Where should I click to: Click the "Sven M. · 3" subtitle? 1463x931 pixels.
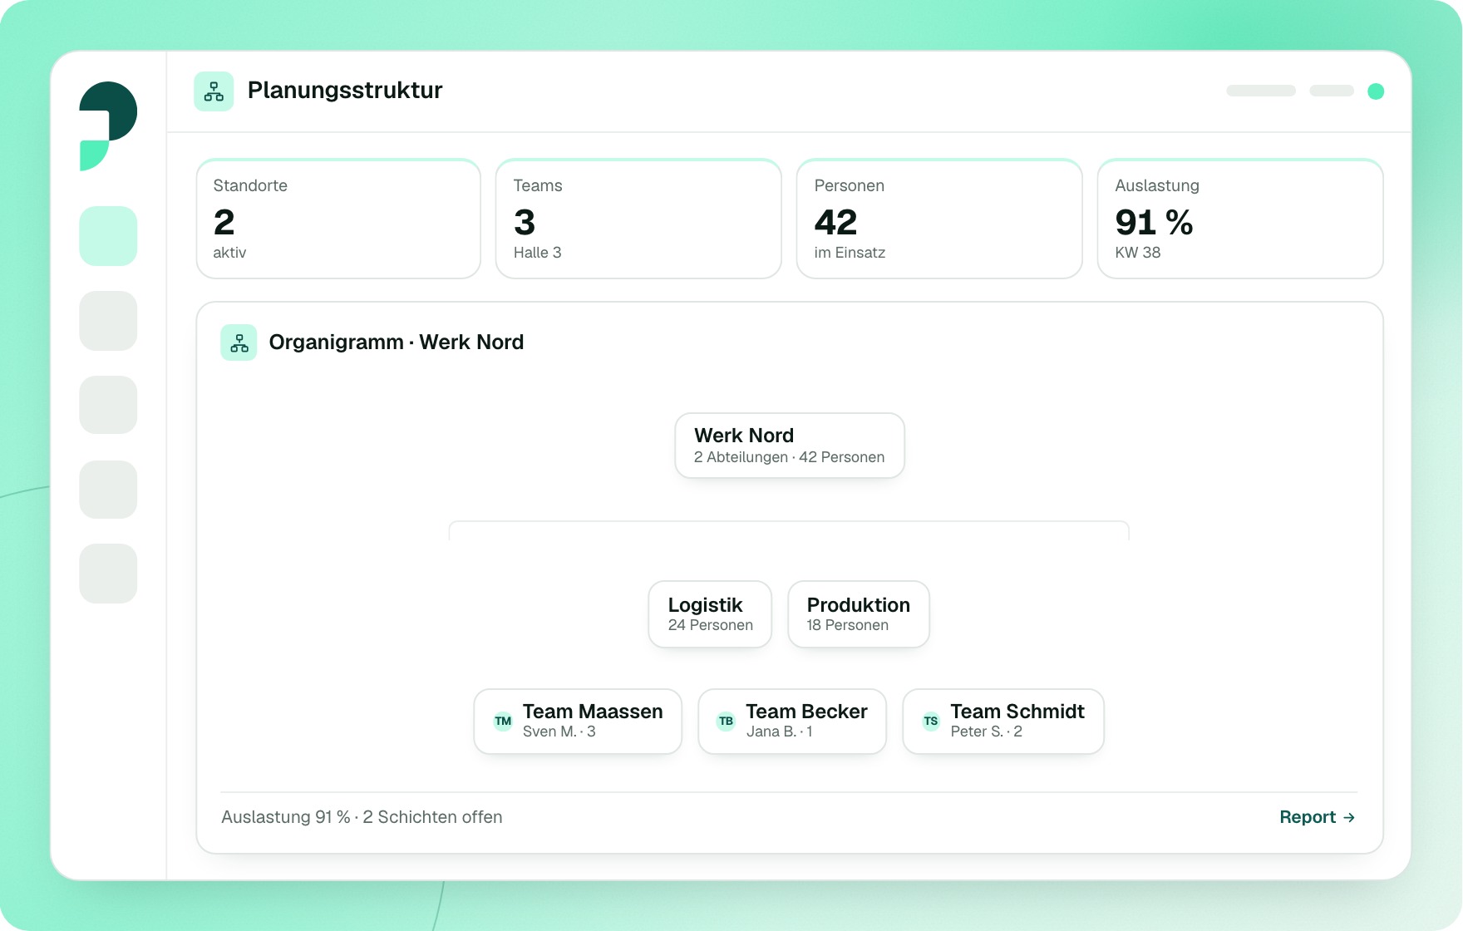coord(559,731)
